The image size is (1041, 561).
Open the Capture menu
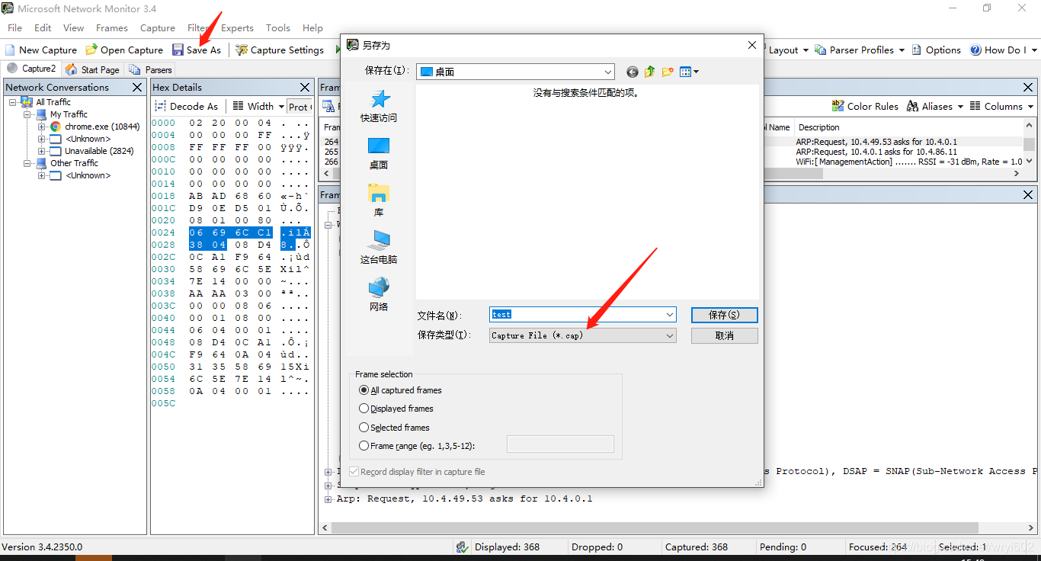tap(158, 27)
